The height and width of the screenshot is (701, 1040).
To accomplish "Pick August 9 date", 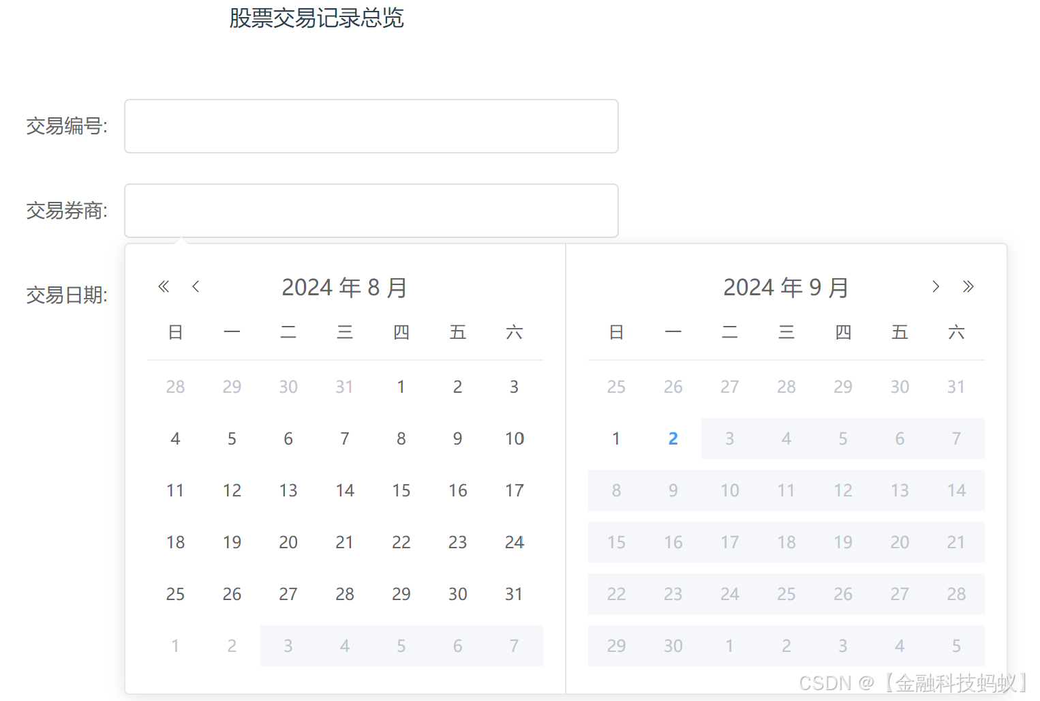I will tap(458, 438).
